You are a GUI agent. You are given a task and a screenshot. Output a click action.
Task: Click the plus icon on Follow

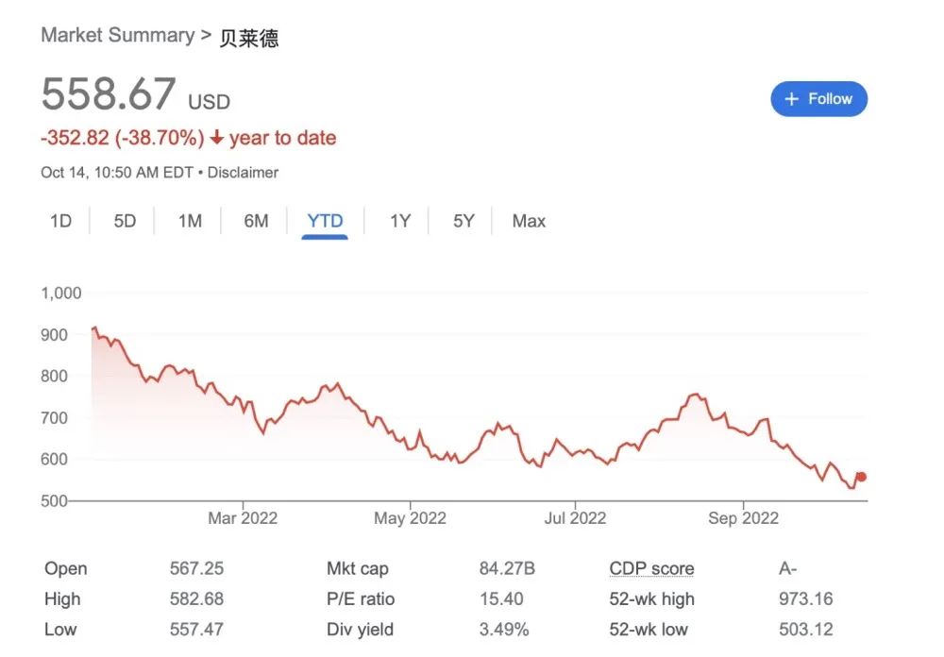coord(791,99)
